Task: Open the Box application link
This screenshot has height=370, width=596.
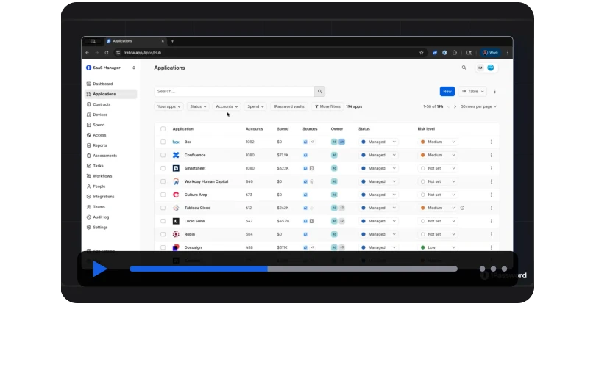Action: [x=188, y=142]
